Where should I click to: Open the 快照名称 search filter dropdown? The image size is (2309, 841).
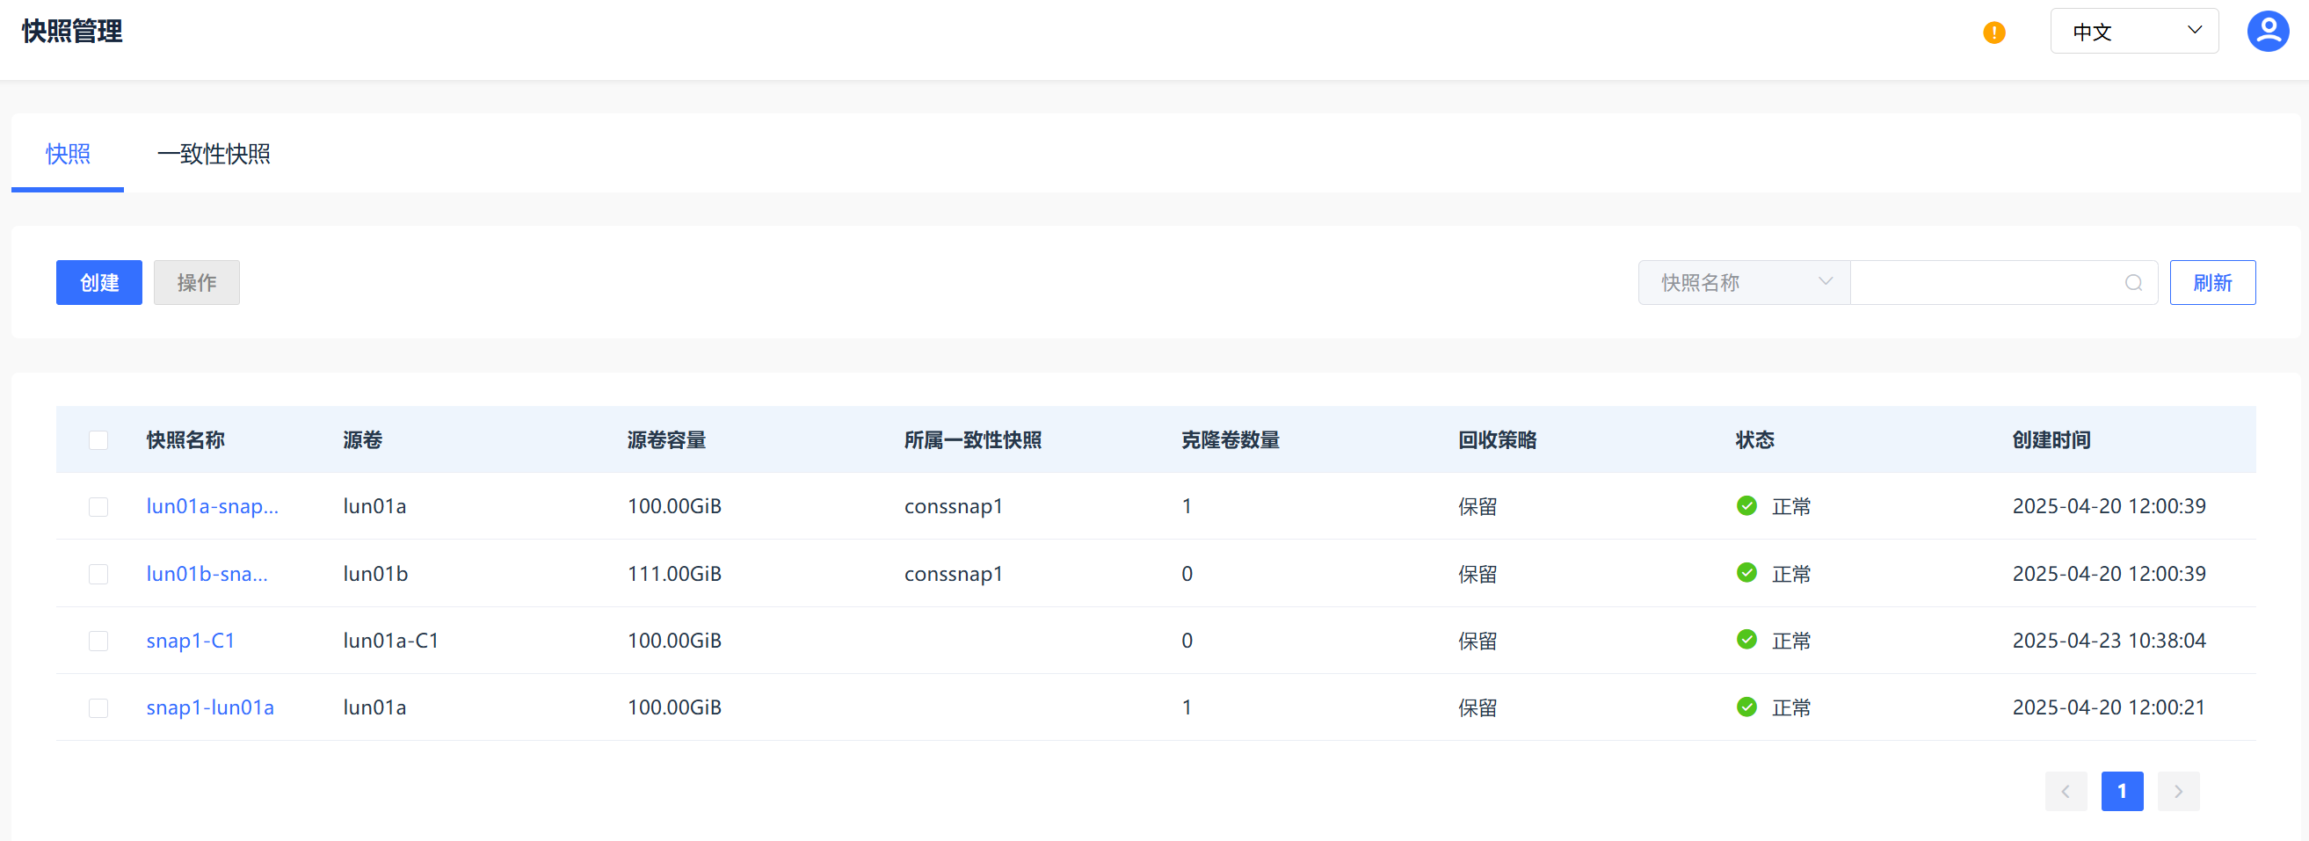pyautogui.click(x=1744, y=282)
